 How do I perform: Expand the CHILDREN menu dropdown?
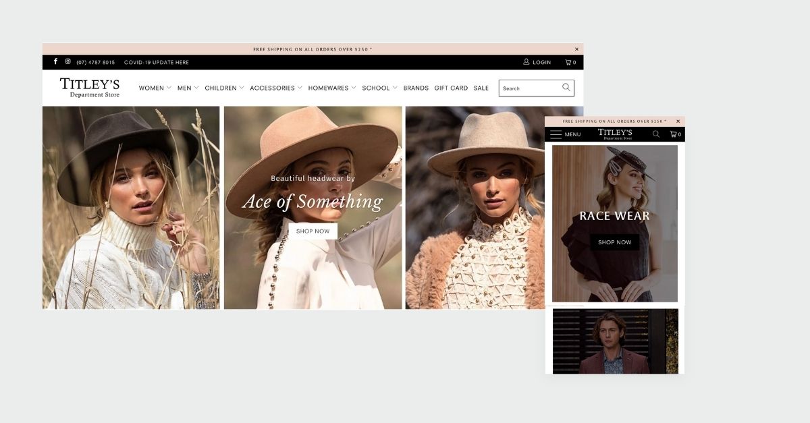224,88
